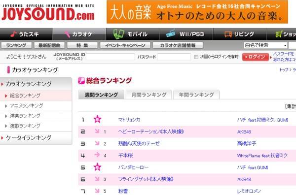Click the JOYSOUND.com logo
Viewport: 296px width, 195px height.
pyautogui.click(x=48, y=12)
